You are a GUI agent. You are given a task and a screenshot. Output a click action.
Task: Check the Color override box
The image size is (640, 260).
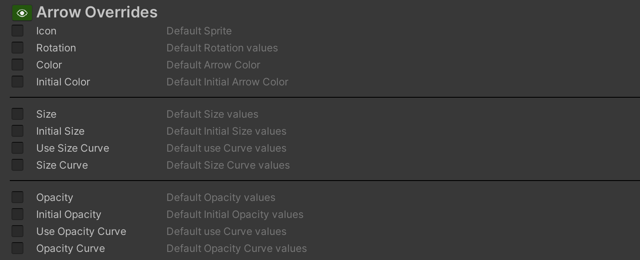pyautogui.click(x=17, y=65)
